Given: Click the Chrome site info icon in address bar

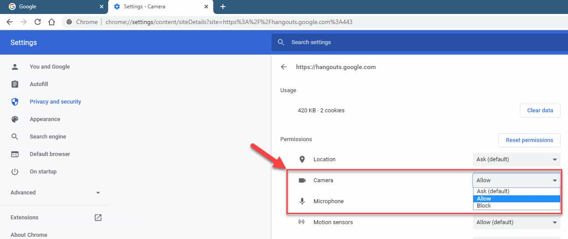Looking at the screenshot, I should [69, 22].
